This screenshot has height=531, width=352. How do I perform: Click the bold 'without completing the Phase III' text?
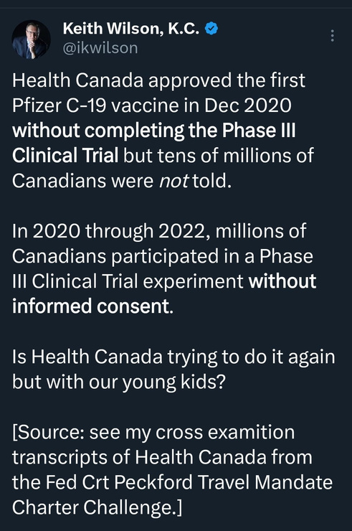click(154, 131)
